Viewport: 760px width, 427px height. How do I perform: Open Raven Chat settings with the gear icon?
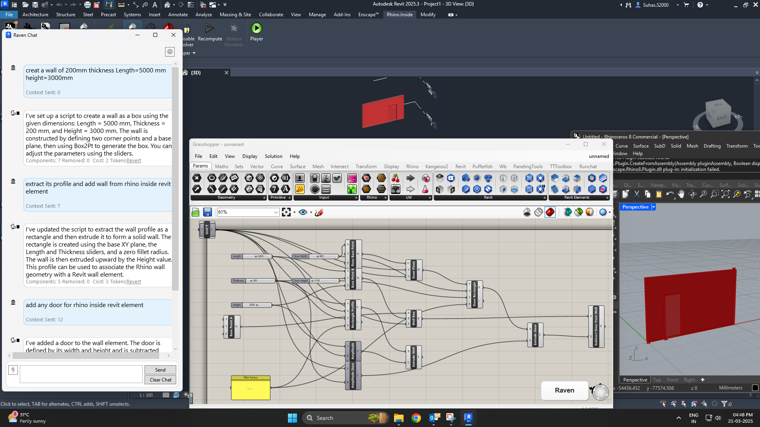point(170,51)
